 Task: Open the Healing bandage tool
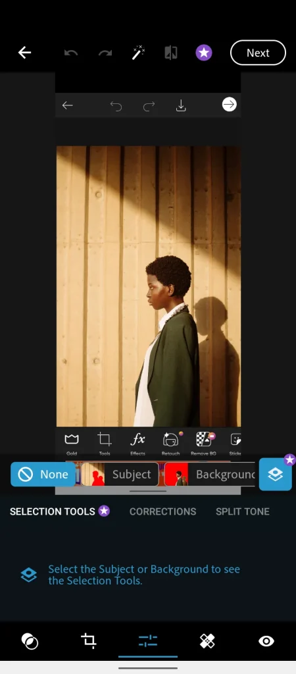tap(207, 641)
